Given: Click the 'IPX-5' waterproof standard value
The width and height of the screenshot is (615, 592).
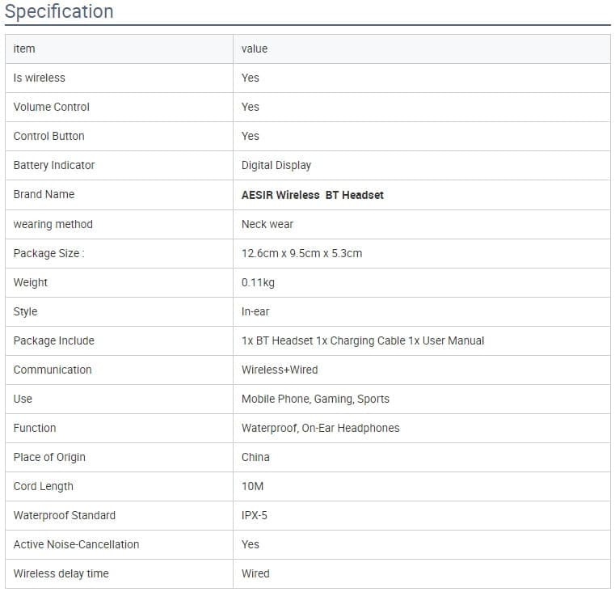Looking at the screenshot, I should (x=256, y=515).
